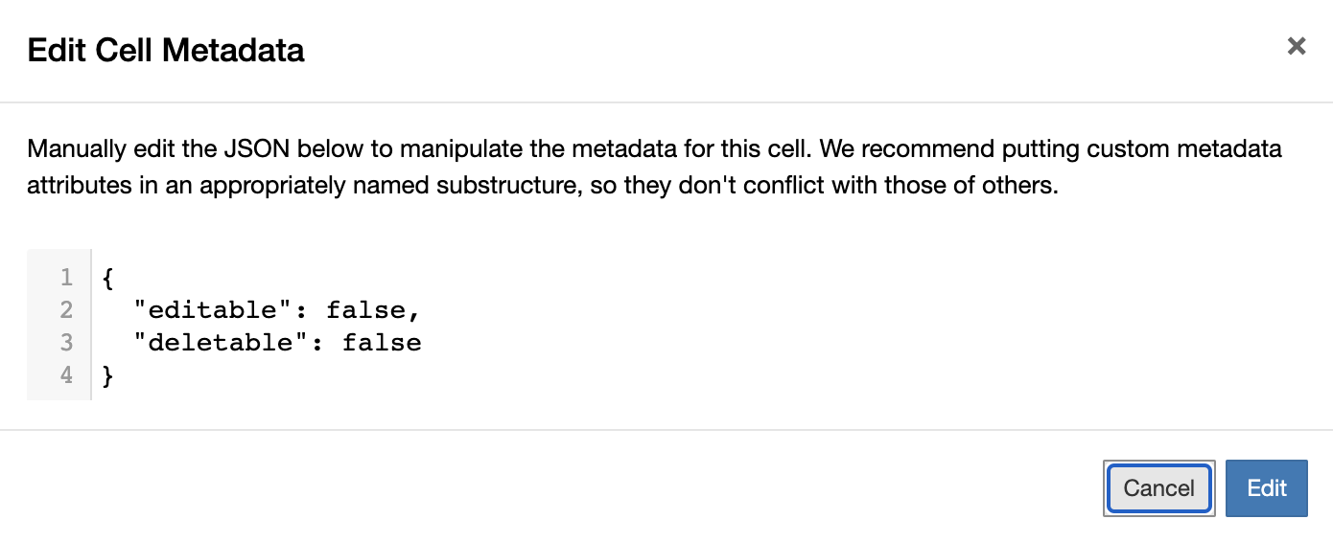Click the closing curly brace
This screenshot has width=1333, height=542.
[107, 375]
